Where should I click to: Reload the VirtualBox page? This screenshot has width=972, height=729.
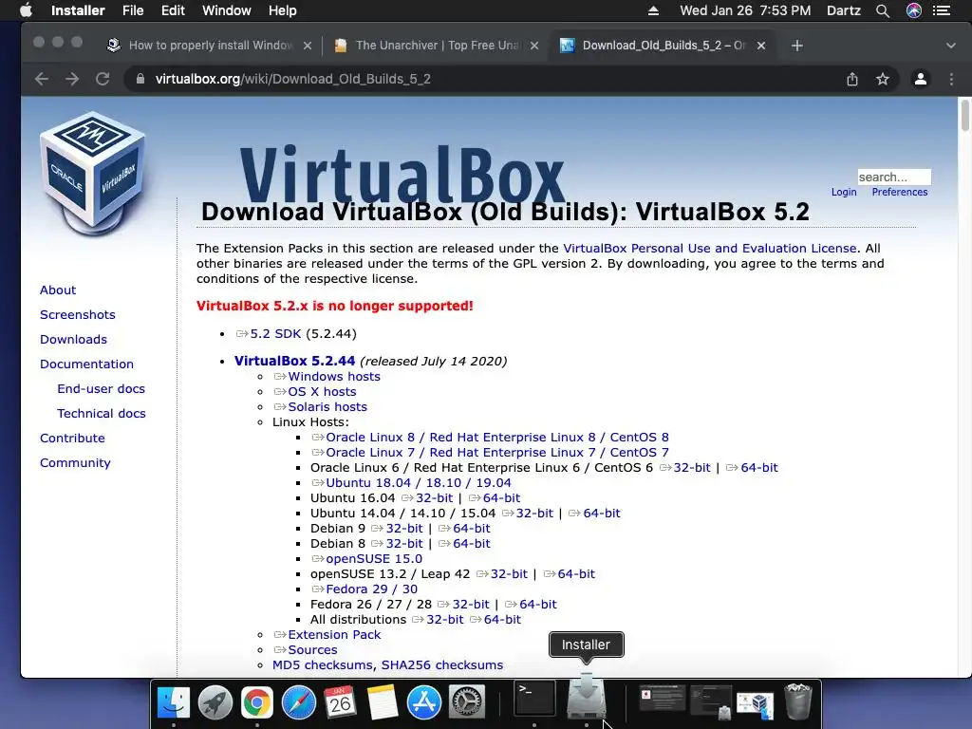(x=103, y=79)
